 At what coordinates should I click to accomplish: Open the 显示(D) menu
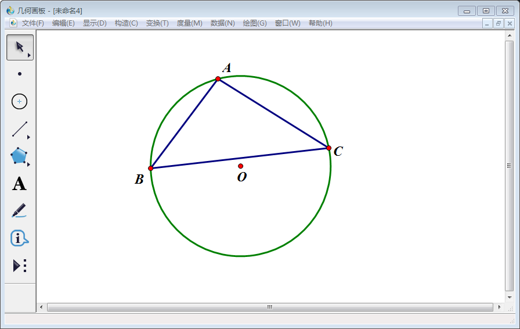pyautogui.click(x=95, y=23)
